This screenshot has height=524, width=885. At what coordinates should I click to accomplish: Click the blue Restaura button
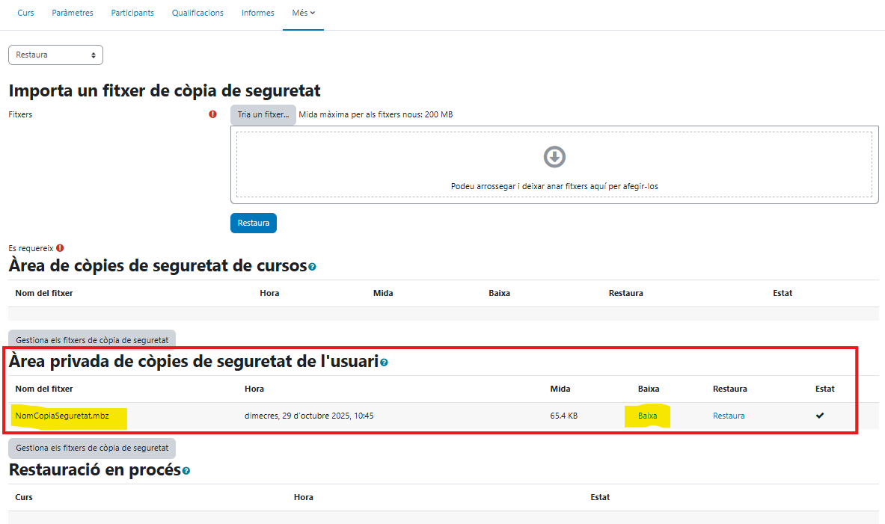[254, 223]
